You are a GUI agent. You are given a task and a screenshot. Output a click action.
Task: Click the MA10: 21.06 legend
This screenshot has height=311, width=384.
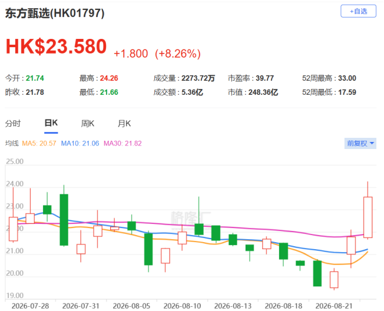pos(80,143)
